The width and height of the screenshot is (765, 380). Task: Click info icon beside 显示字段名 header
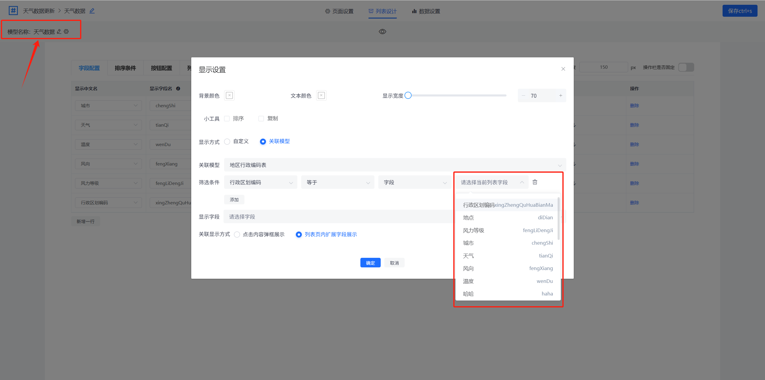point(178,88)
